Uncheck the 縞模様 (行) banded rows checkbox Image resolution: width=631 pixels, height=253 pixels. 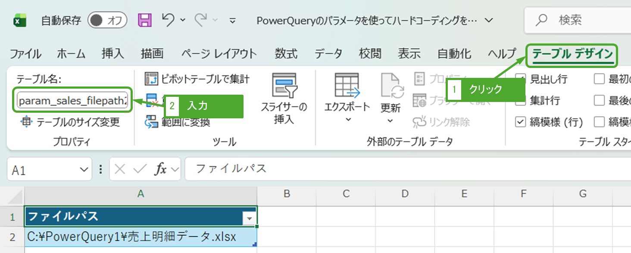click(521, 122)
